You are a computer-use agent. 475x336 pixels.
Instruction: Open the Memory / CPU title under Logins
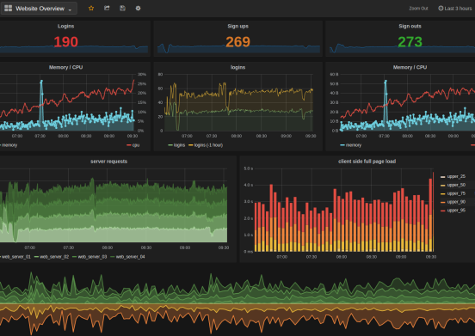point(65,67)
